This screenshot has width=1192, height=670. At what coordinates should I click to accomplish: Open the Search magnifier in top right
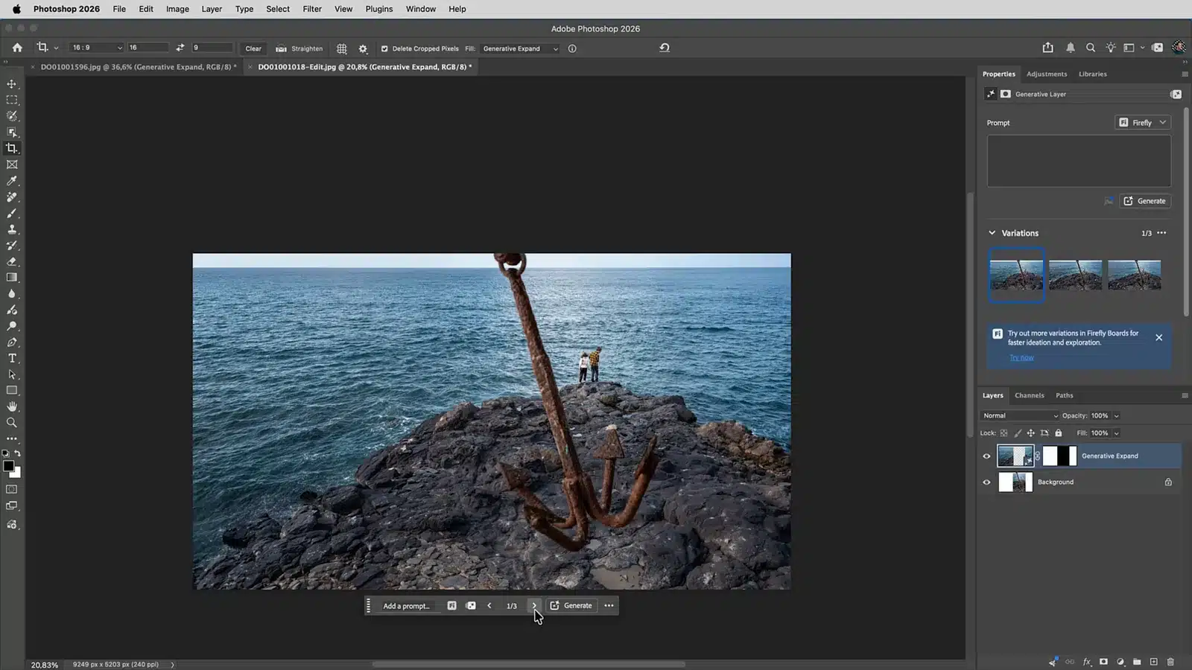pos(1091,48)
